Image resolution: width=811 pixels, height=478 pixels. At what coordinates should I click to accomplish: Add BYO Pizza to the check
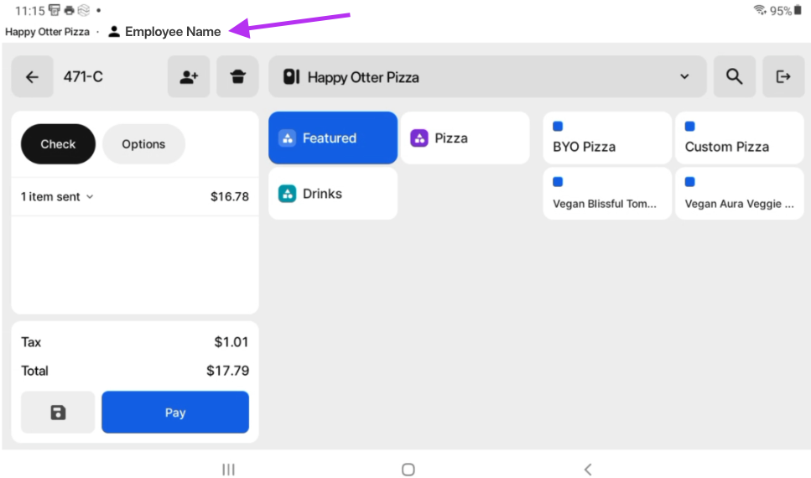point(607,138)
